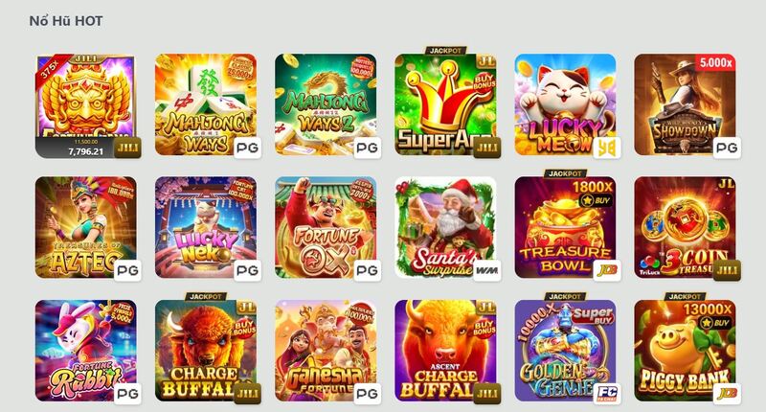Launch Treasures of Aztec game

coord(85,227)
